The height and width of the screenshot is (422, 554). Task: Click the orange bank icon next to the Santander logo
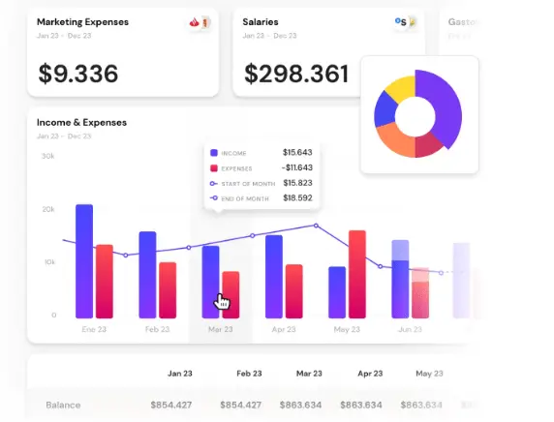pos(206,23)
